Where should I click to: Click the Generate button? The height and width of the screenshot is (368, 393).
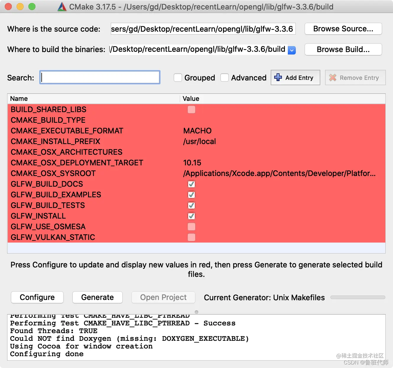(98, 297)
